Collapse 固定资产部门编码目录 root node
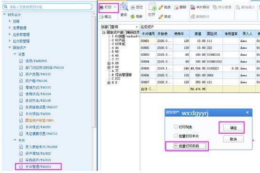260x173 pixels. click(x=103, y=32)
